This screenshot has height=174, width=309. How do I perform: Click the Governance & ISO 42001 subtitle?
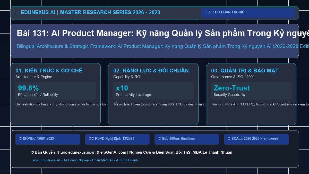pos(233,77)
